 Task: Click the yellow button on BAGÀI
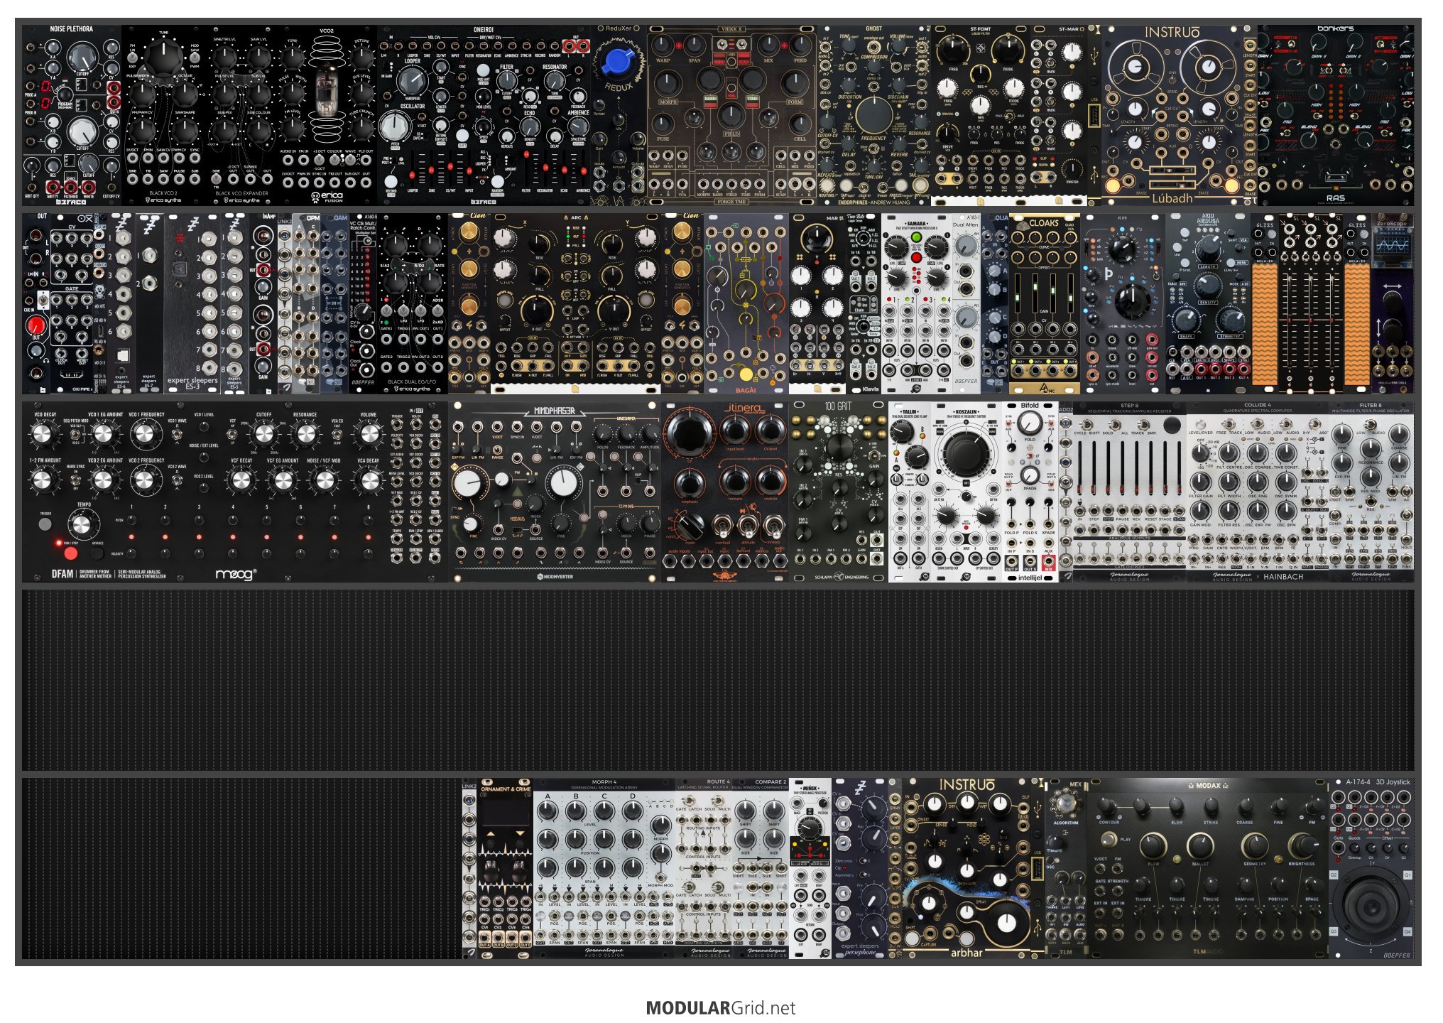(746, 374)
